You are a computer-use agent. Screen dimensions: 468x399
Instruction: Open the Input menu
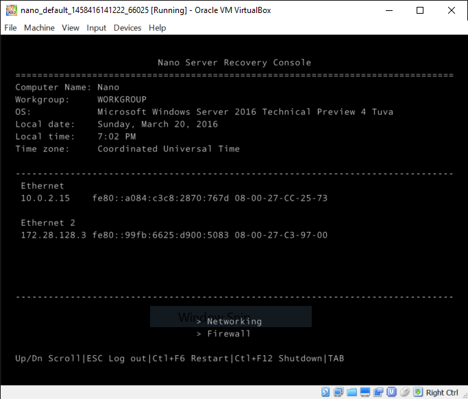pyautogui.click(x=97, y=28)
